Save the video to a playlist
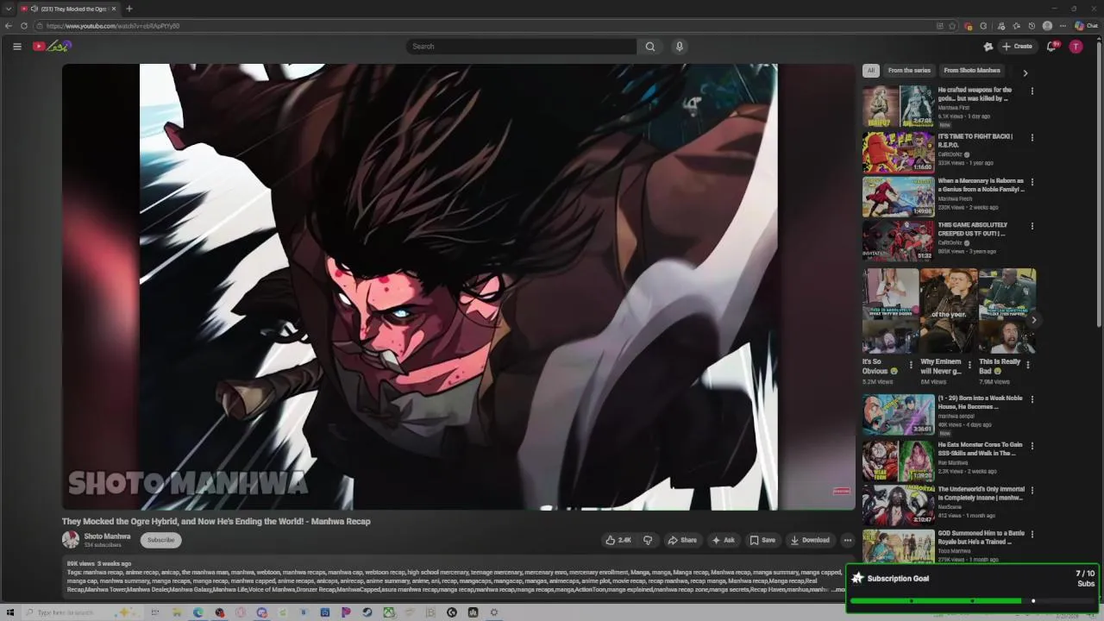The width and height of the screenshot is (1104, 621). pyautogui.click(x=762, y=540)
